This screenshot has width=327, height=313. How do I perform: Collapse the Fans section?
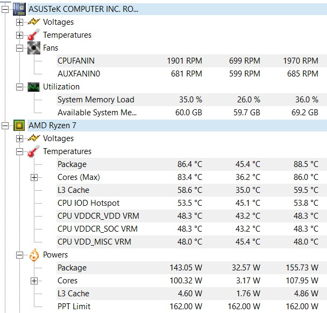point(20,48)
